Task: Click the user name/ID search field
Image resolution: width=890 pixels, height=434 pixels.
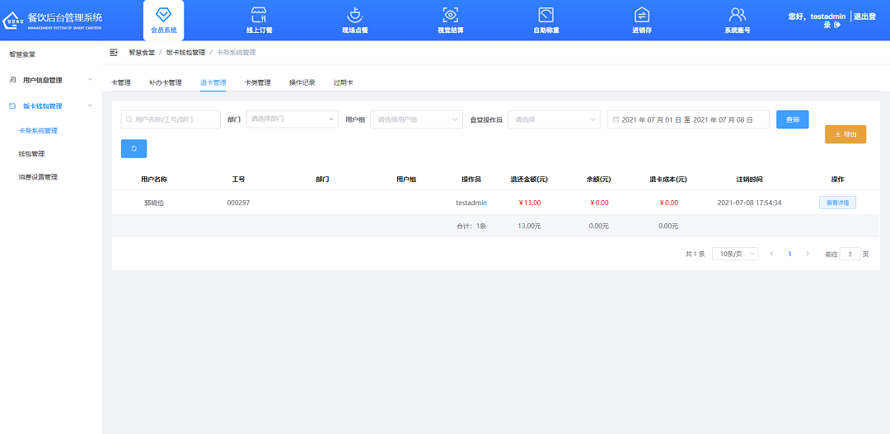Action: click(171, 119)
